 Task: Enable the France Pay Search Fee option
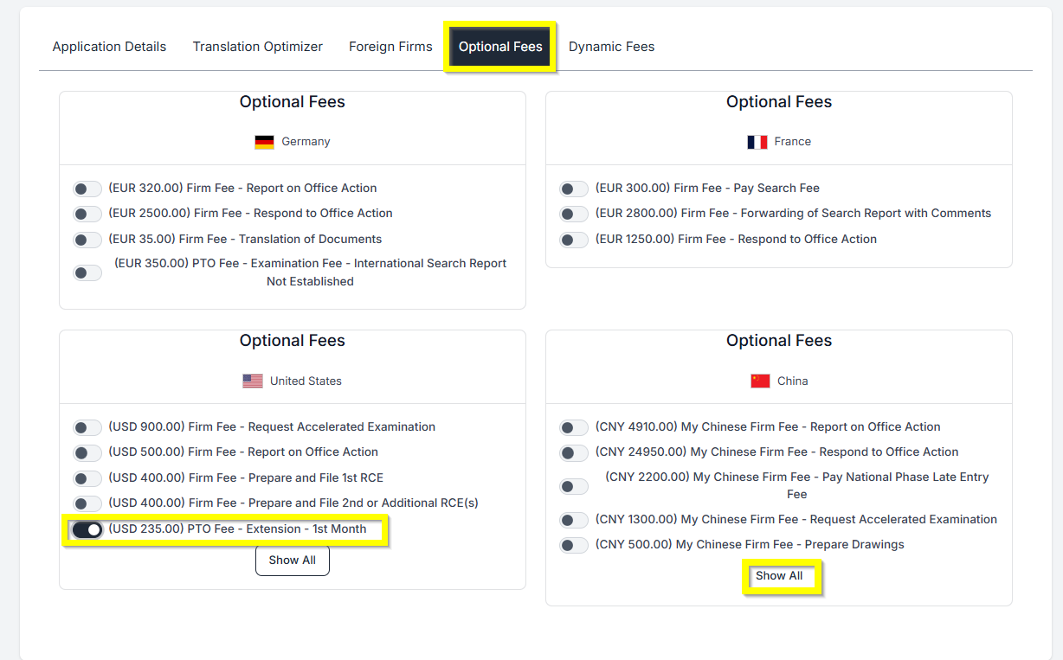tap(574, 188)
